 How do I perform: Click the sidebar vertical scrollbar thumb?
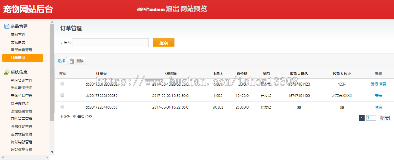[x=52, y=72]
